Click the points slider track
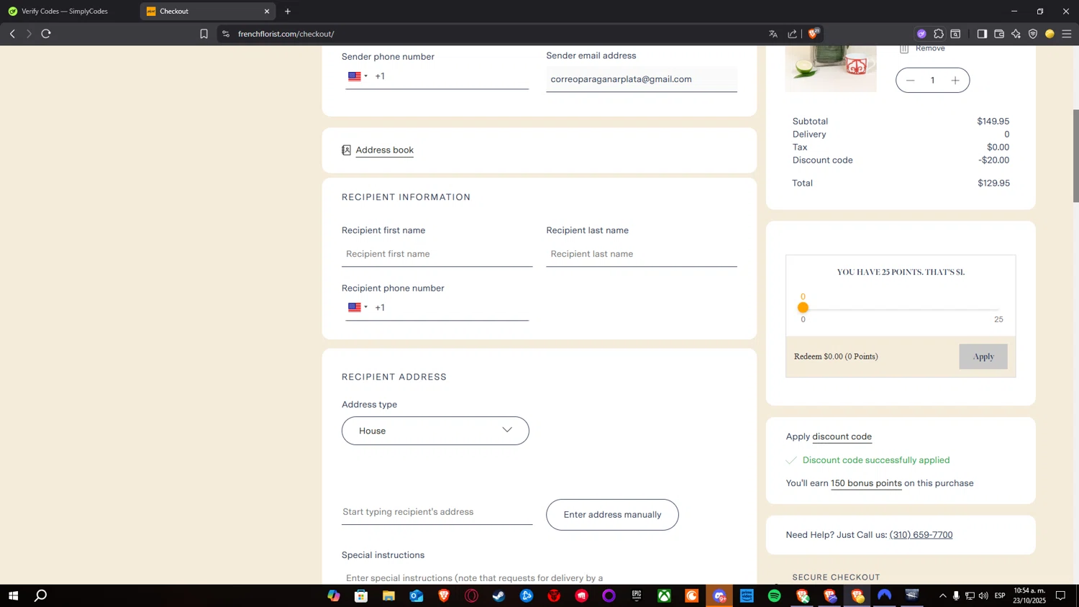The width and height of the screenshot is (1079, 607). 901,309
